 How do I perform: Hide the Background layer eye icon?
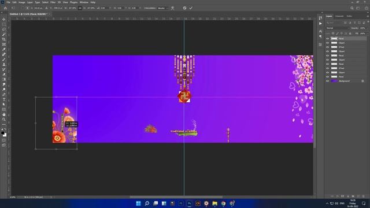tap(327, 81)
